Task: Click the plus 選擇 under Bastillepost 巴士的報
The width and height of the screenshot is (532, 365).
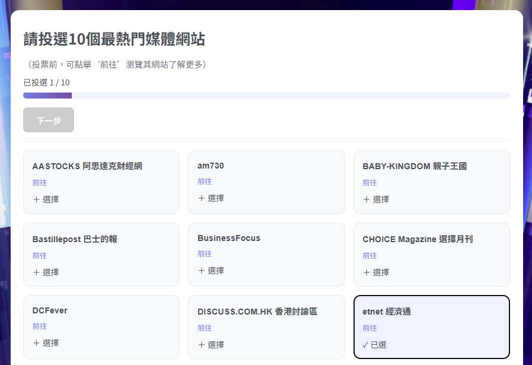Action: click(x=46, y=272)
